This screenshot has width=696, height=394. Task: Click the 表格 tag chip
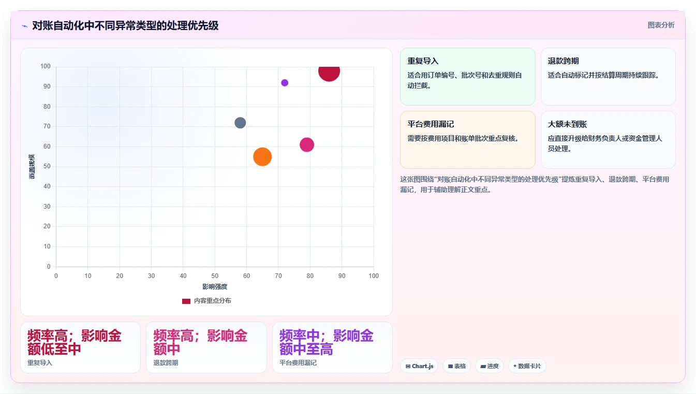pos(456,366)
